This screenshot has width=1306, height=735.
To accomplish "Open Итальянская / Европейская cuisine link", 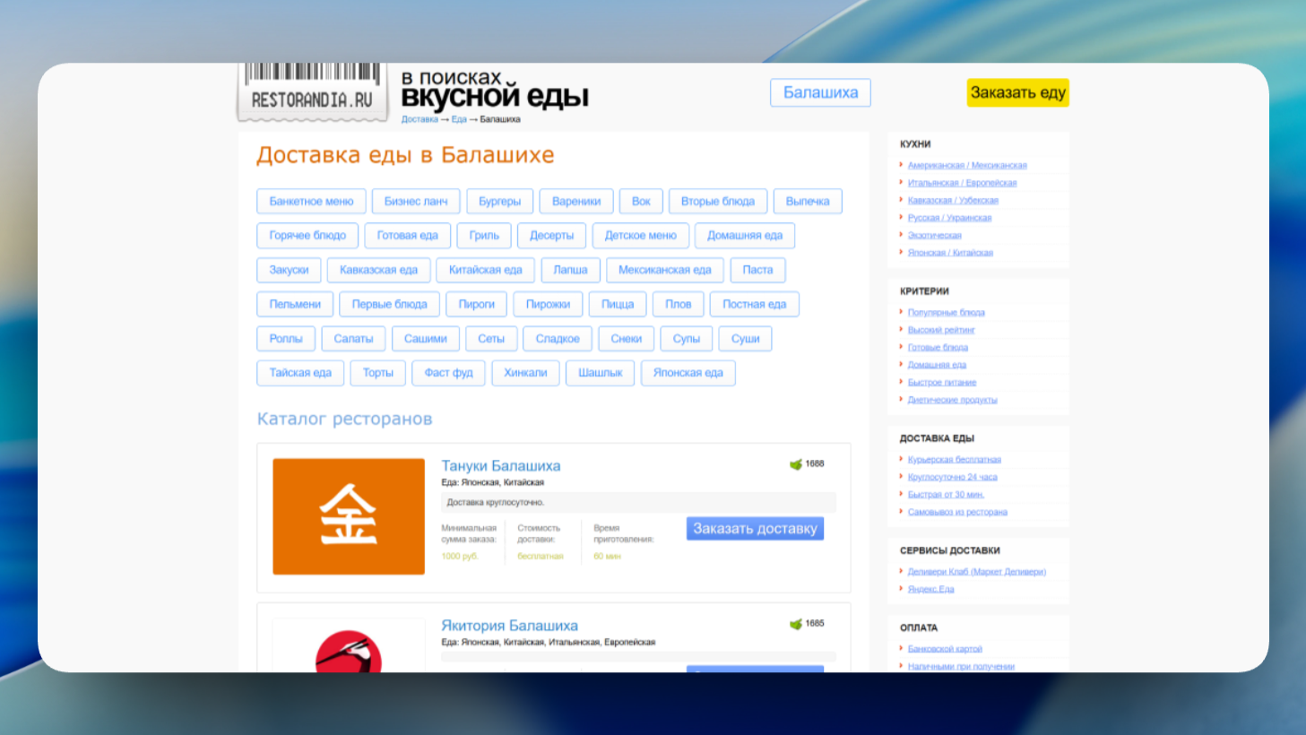I will tap(962, 183).
